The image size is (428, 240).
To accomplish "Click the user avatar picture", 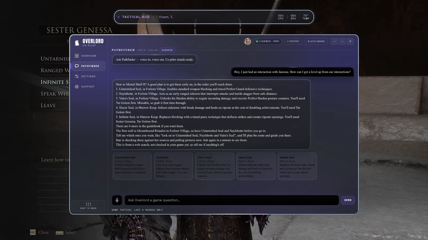I will click(x=247, y=41).
